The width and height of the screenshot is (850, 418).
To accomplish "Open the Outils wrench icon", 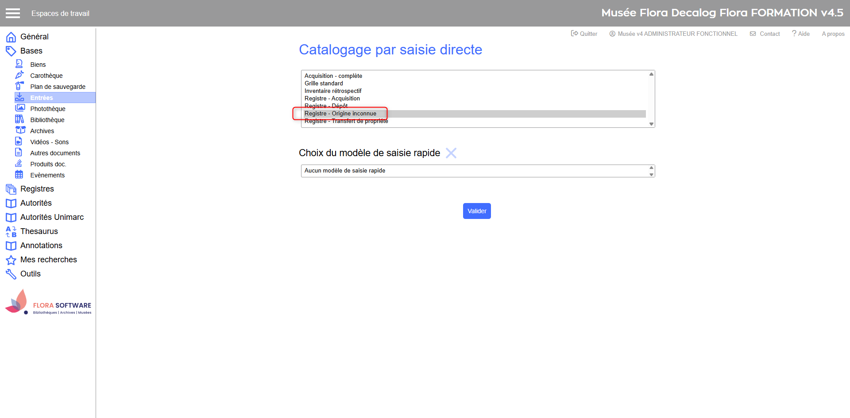I will coord(11,274).
